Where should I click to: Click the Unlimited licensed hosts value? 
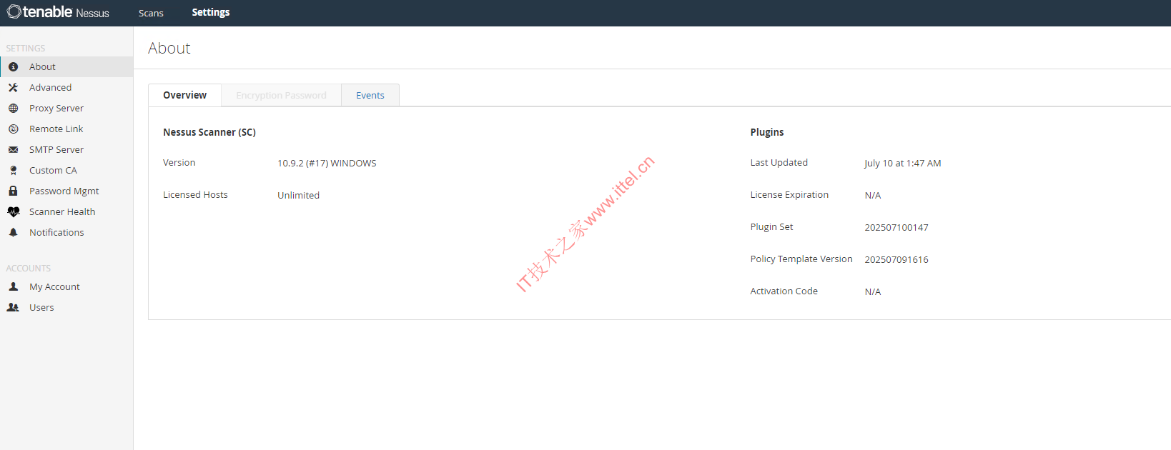[298, 195]
